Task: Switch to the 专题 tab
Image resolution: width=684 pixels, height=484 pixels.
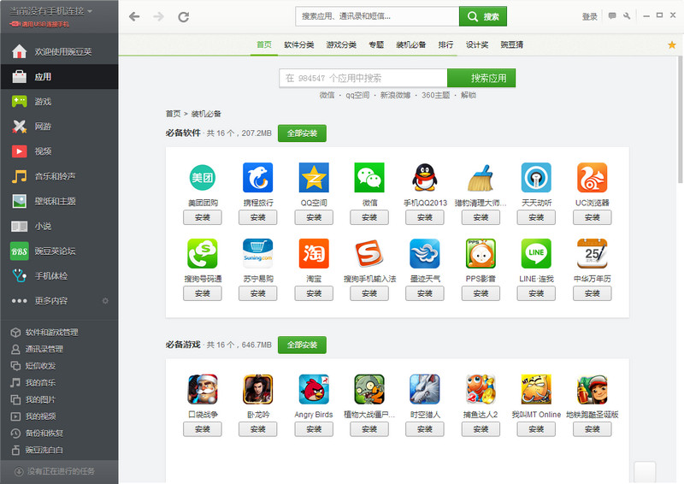Action: (376, 44)
